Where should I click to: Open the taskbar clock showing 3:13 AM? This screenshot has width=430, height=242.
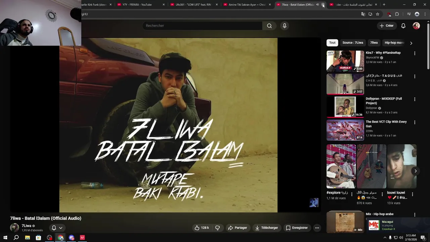click(x=411, y=238)
